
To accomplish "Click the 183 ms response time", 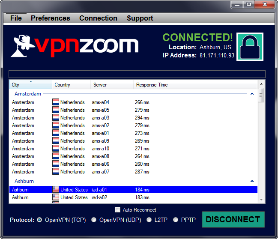I will [x=142, y=197].
